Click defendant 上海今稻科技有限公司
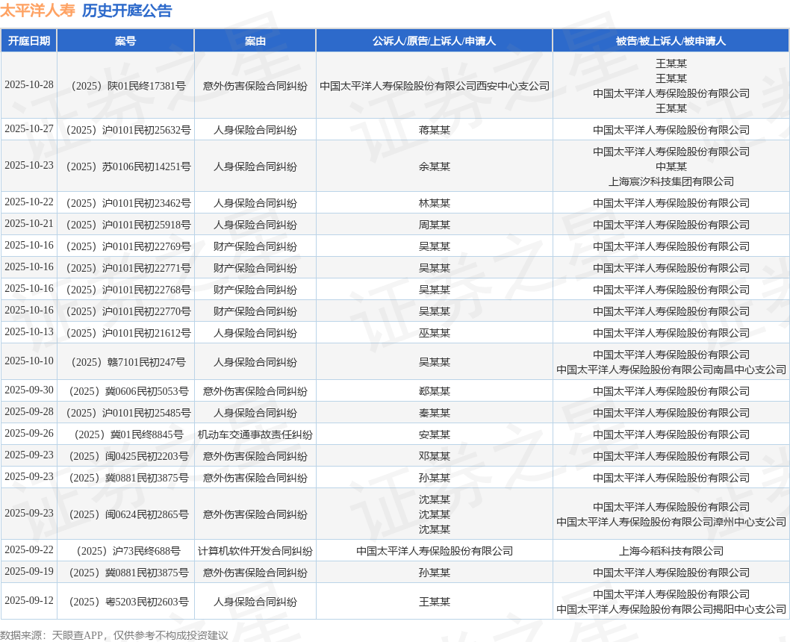This screenshot has height=642, width=790. [671, 551]
